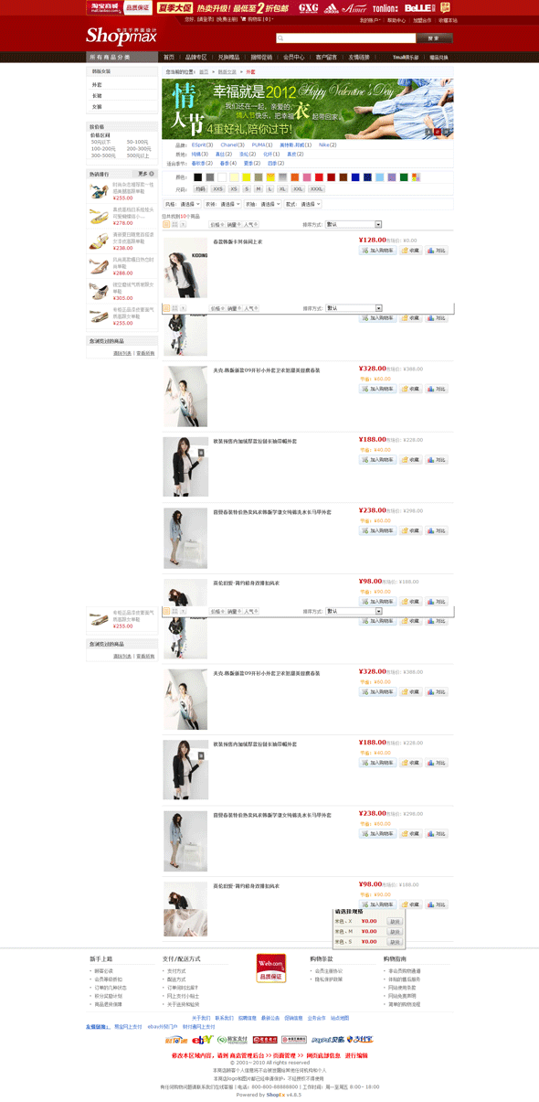Switch to grid view icon above product list

[175, 224]
